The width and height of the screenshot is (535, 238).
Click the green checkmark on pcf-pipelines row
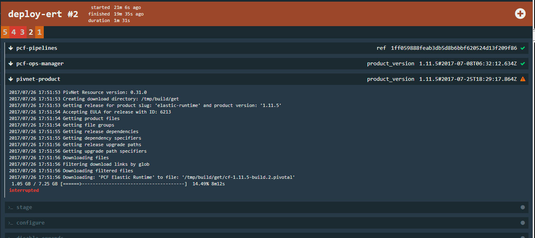523,48
